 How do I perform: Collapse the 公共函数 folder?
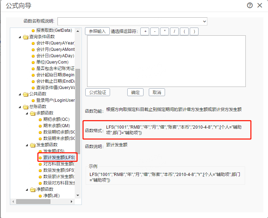pos(20,94)
